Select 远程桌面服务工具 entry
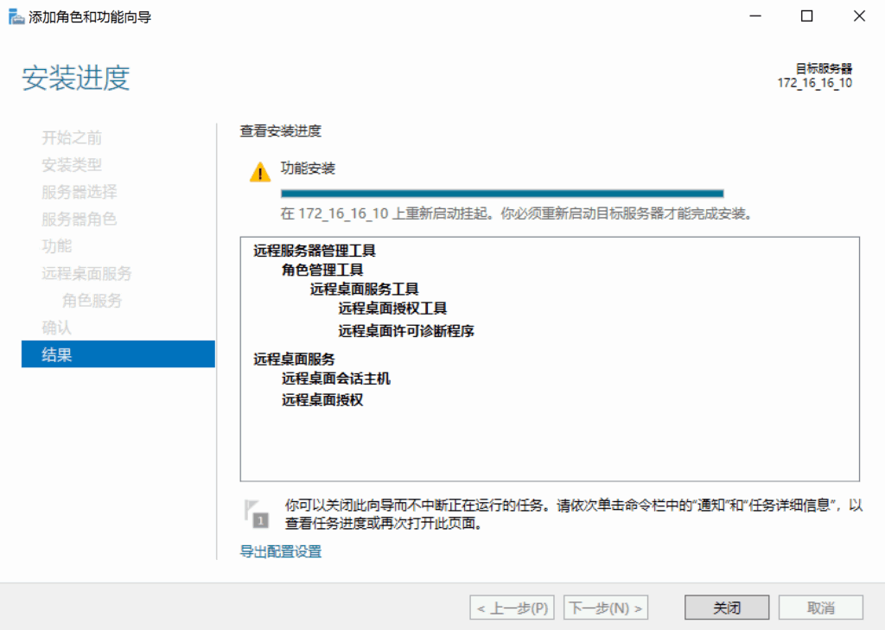The height and width of the screenshot is (630, 885). click(x=365, y=289)
